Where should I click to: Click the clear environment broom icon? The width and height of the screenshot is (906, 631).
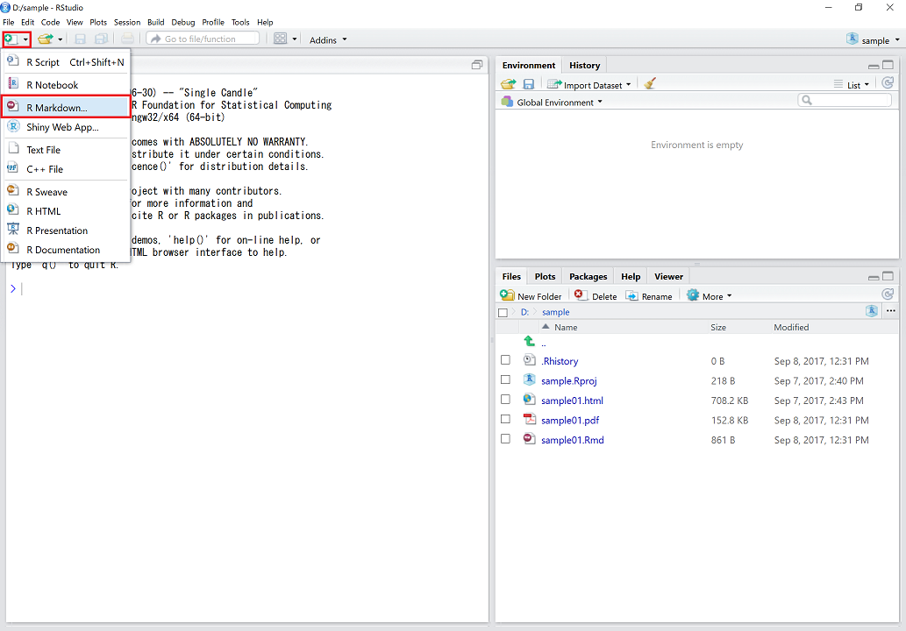pos(650,84)
